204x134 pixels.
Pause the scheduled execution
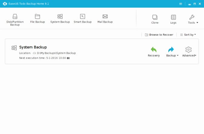(x=68, y=58)
